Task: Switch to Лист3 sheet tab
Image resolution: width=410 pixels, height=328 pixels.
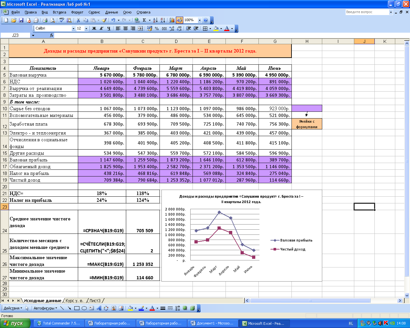Action: [x=95, y=300]
